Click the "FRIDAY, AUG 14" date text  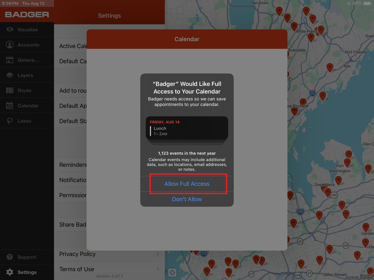pos(165,122)
